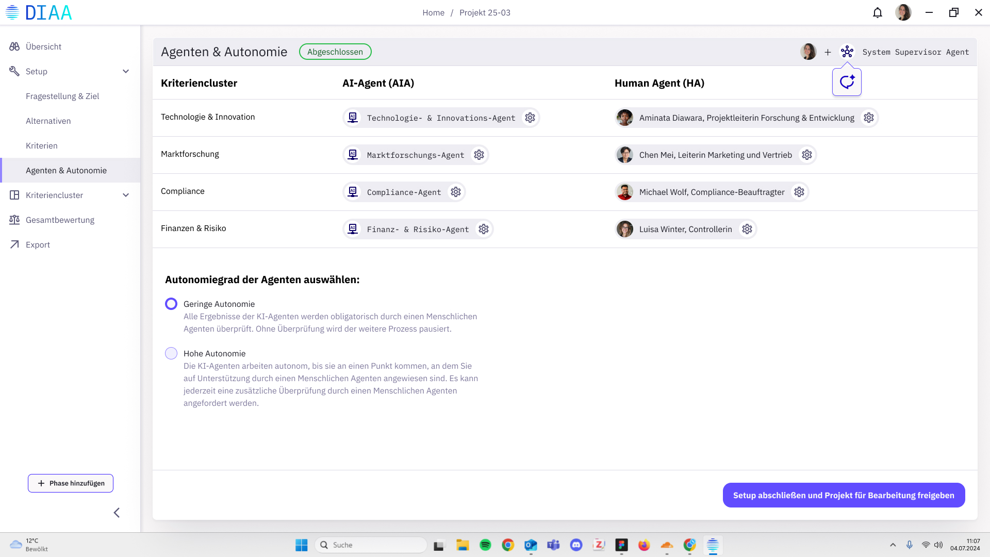Click Setup abschließen und Projekt freigeben button
This screenshot has width=990, height=557.
click(x=844, y=495)
